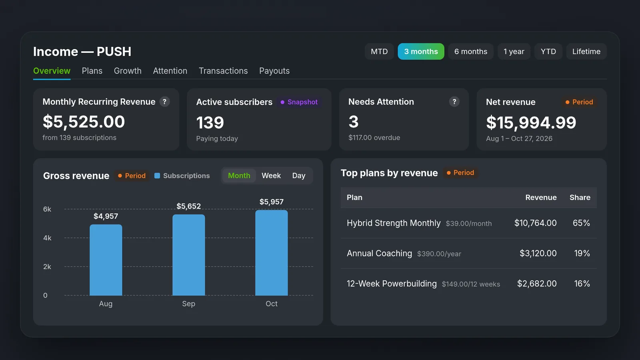This screenshot has height=360, width=640.
Task: Click the Aug revenue bar
Action: pos(106,260)
